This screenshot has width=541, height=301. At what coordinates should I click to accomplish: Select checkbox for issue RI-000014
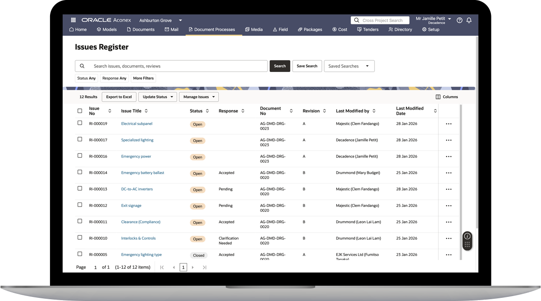click(x=80, y=172)
